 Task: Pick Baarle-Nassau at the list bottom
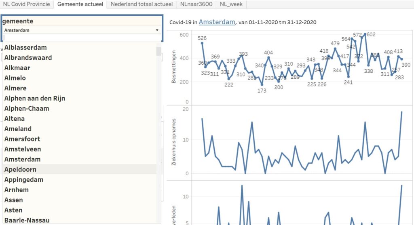click(27, 220)
